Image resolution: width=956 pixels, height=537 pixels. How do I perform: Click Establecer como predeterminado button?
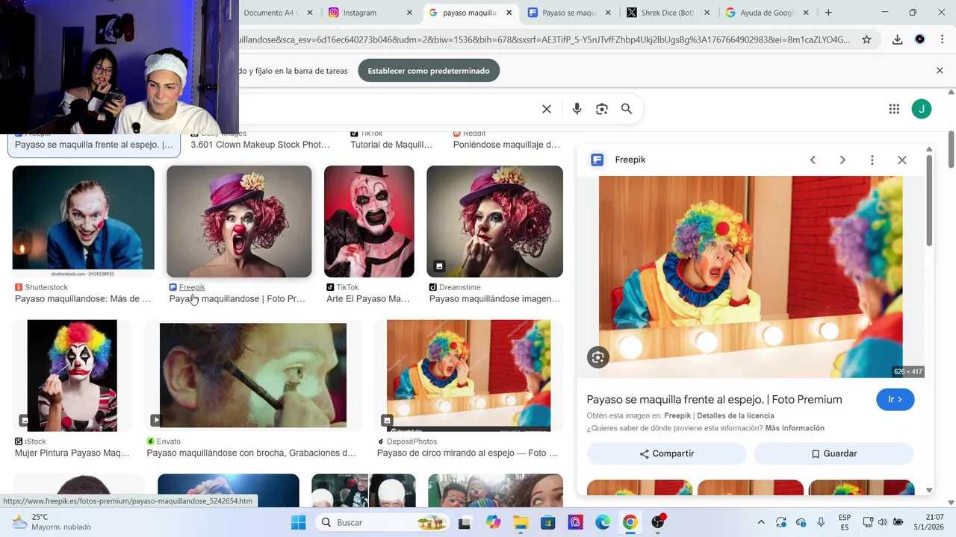[x=429, y=71]
